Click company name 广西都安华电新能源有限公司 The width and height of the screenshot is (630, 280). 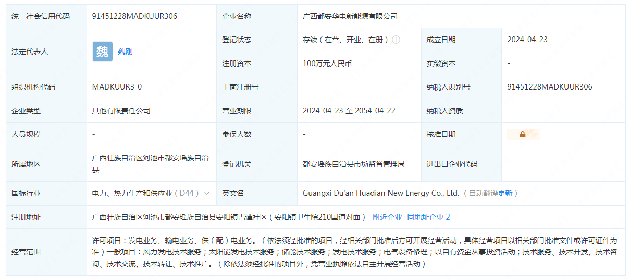coord(350,16)
